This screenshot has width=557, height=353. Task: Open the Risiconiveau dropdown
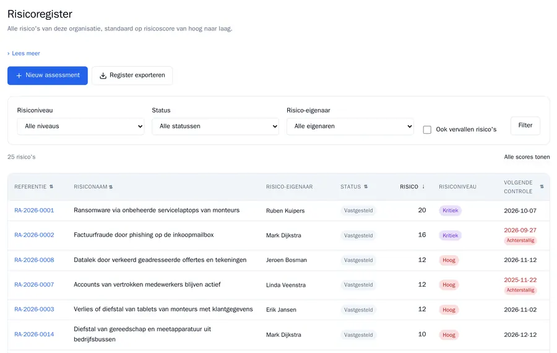(x=80, y=126)
